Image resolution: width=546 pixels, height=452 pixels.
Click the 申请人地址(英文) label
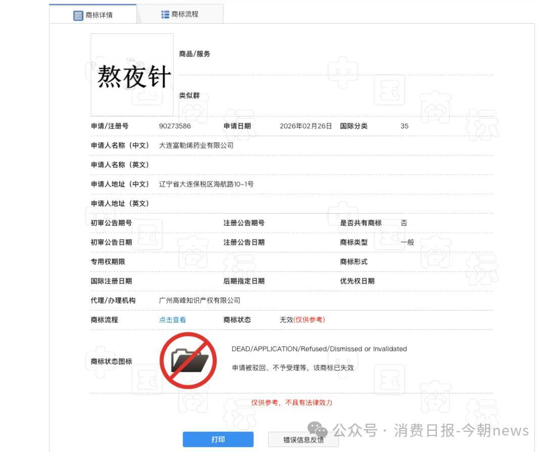[x=120, y=204]
